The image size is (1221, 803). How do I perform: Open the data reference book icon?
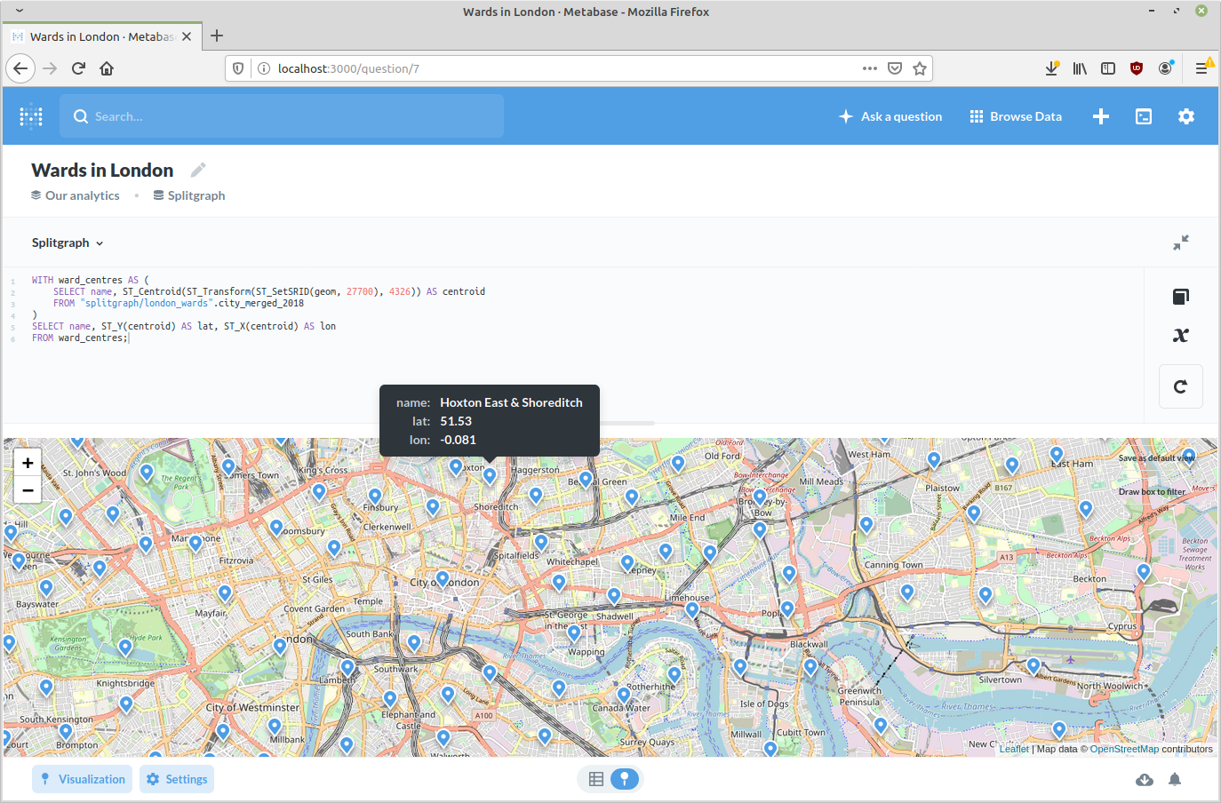pyautogui.click(x=1181, y=297)
